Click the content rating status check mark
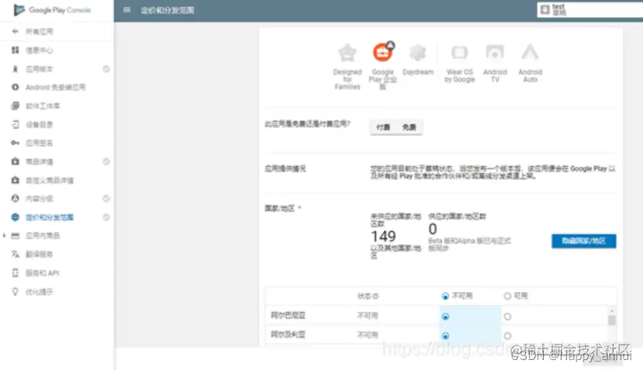This screenshot has height=370, width=643. 106,199
